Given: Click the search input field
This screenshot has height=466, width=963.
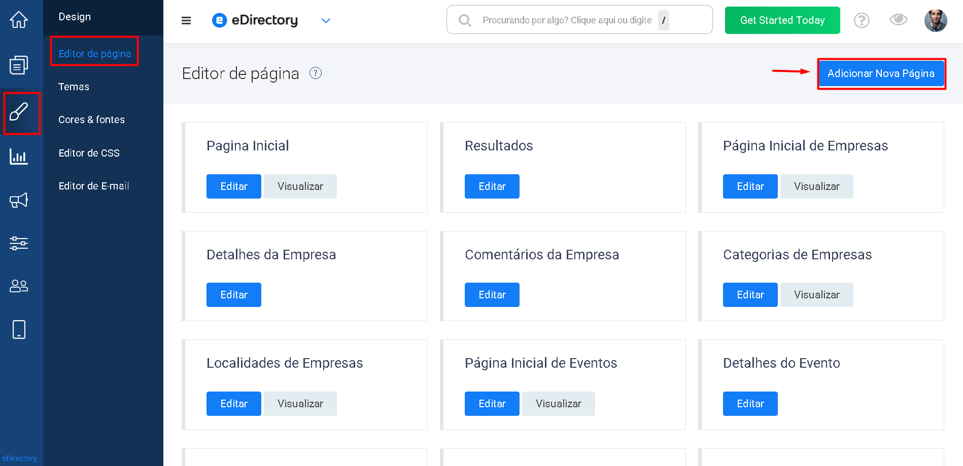Looking at the screenshot, I should pyautogui.click(x=579, y=20).
